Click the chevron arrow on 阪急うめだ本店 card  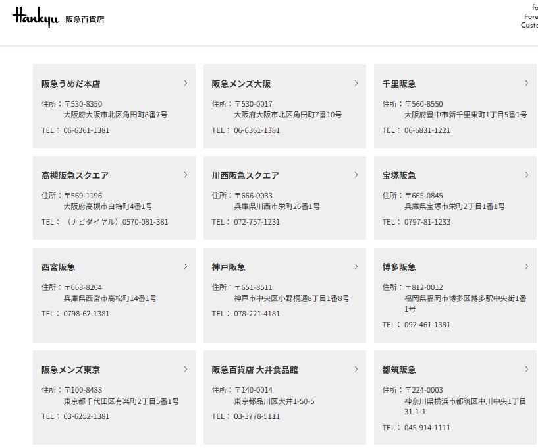point(186,83)
